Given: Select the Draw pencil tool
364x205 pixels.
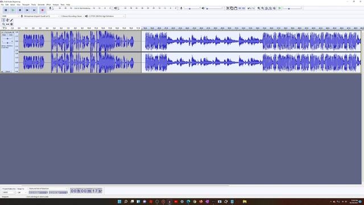Looking at the screenshot, I should point(11,20).
